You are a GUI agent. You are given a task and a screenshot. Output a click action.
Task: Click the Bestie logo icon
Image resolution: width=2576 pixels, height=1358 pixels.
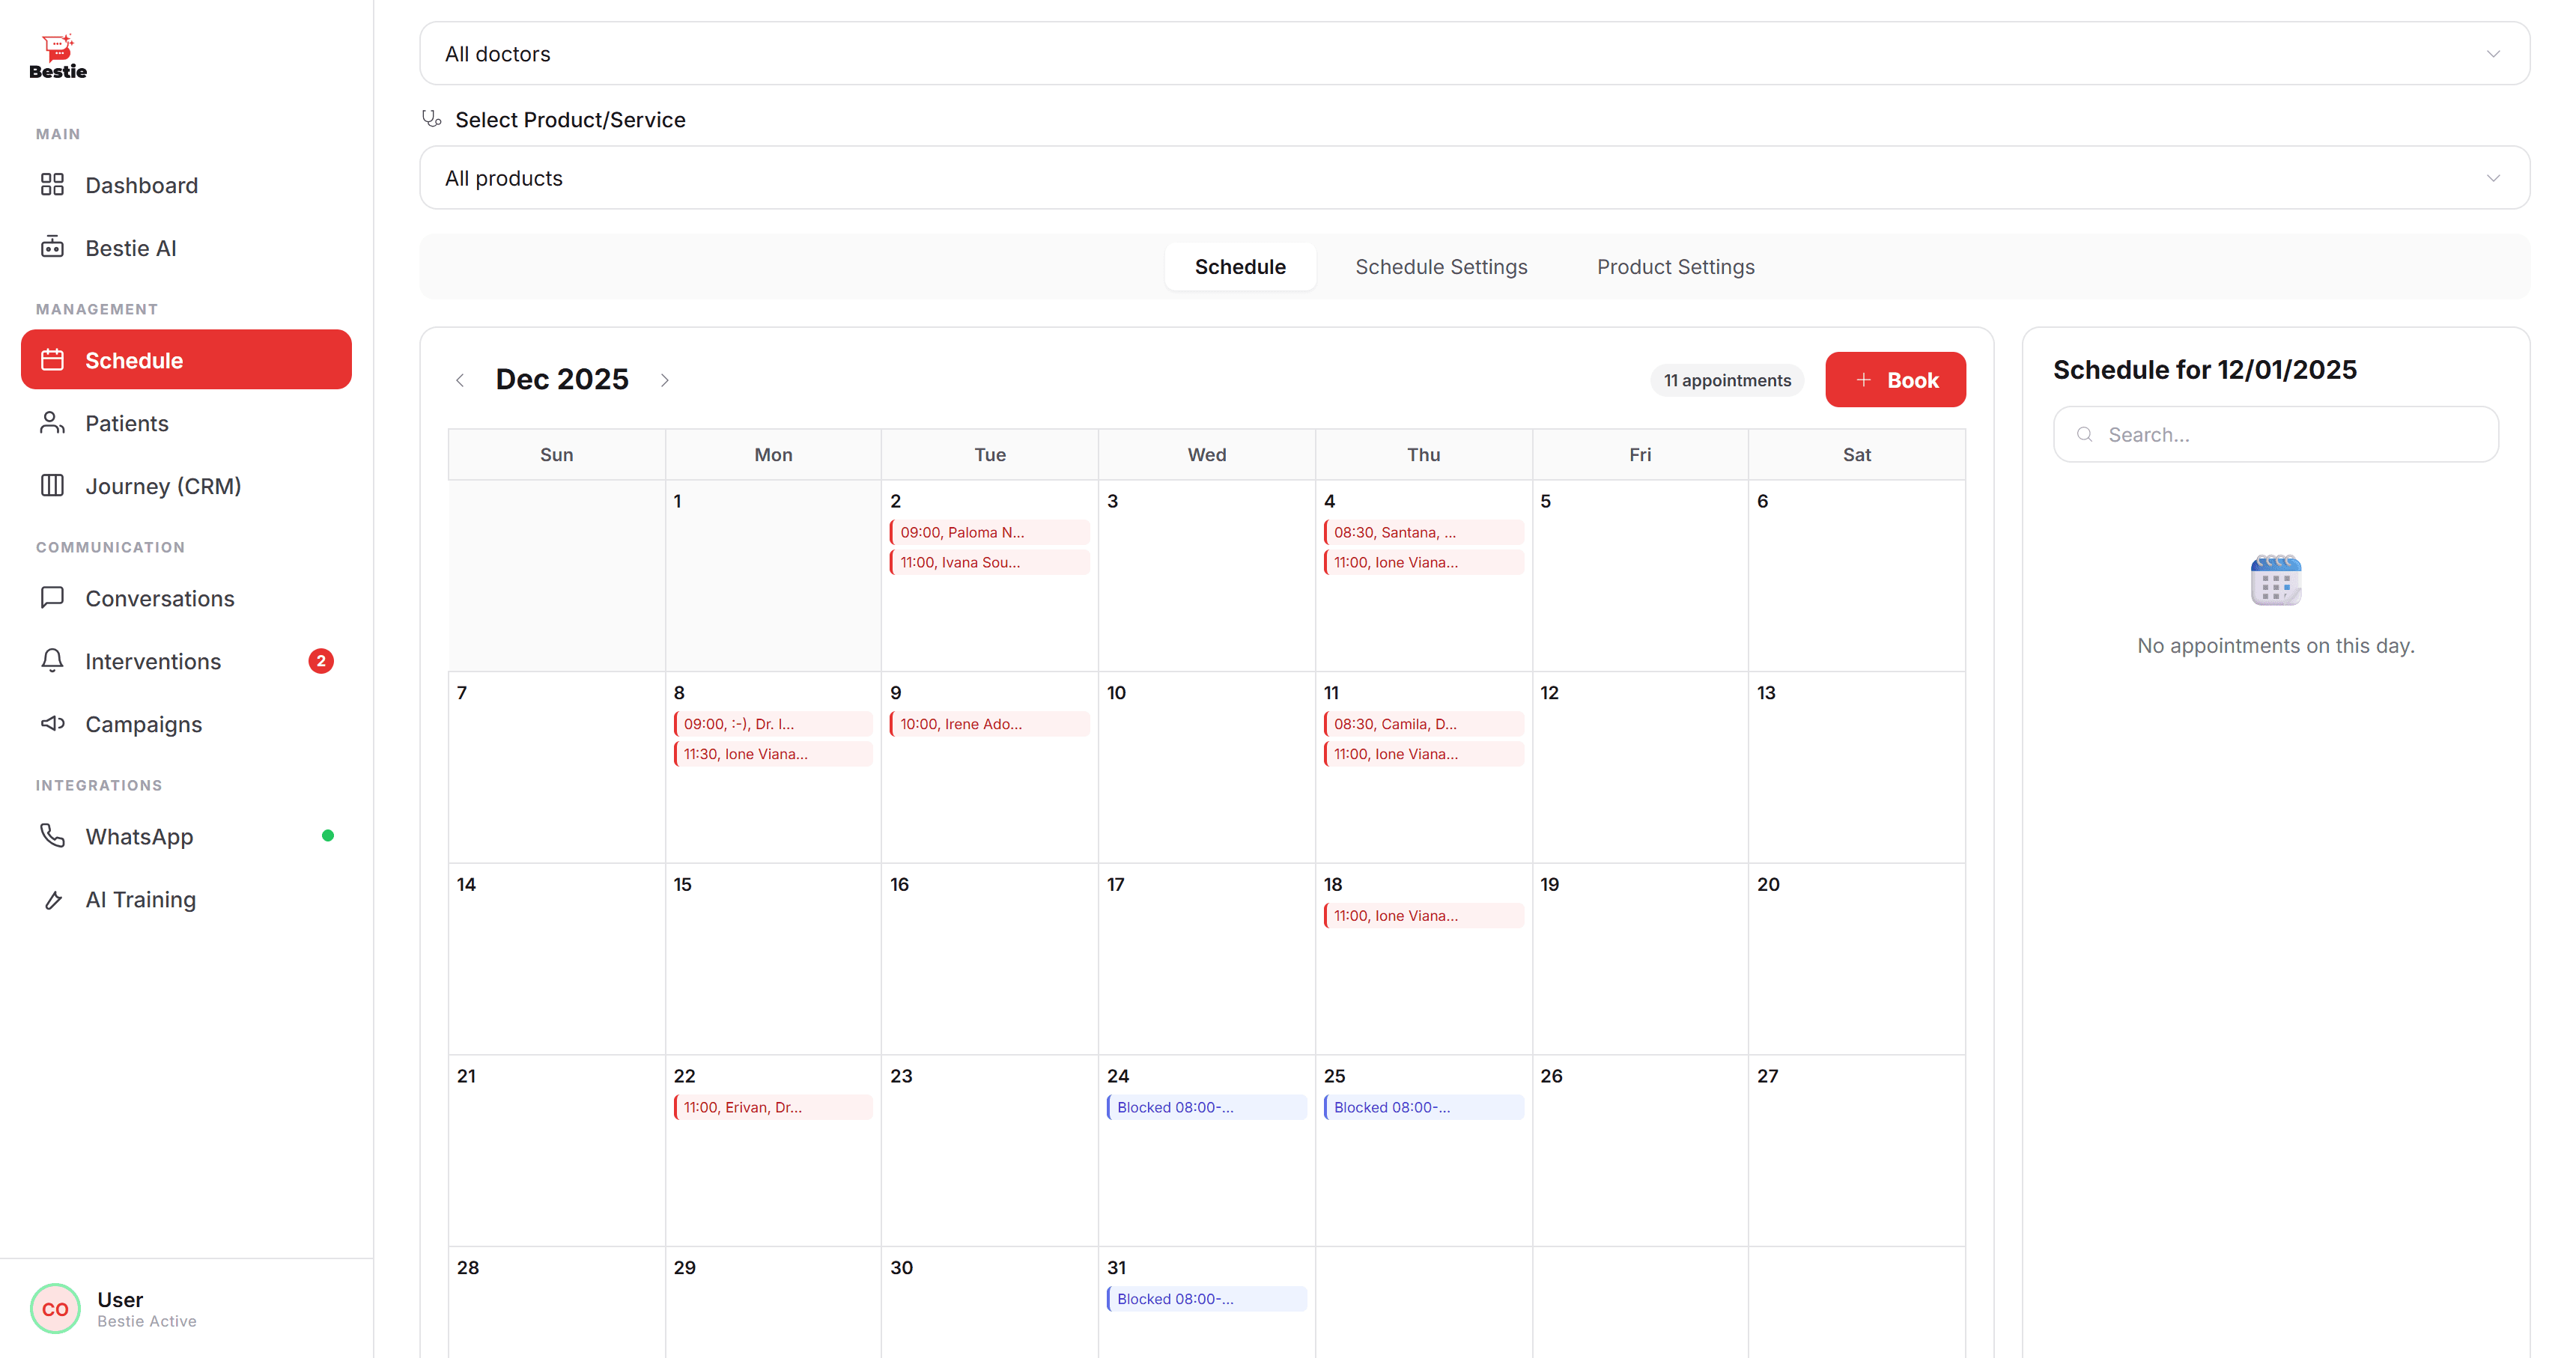point(58,57)
